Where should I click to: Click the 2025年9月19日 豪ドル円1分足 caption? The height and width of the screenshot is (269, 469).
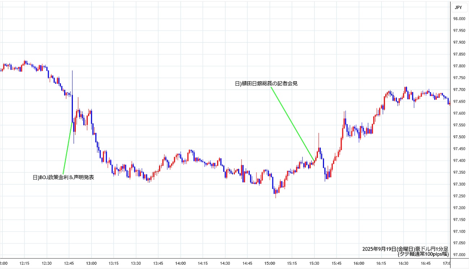click(x=405, y=249)
